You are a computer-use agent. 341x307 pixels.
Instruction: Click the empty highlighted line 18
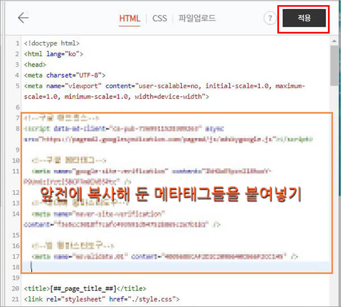177,267
